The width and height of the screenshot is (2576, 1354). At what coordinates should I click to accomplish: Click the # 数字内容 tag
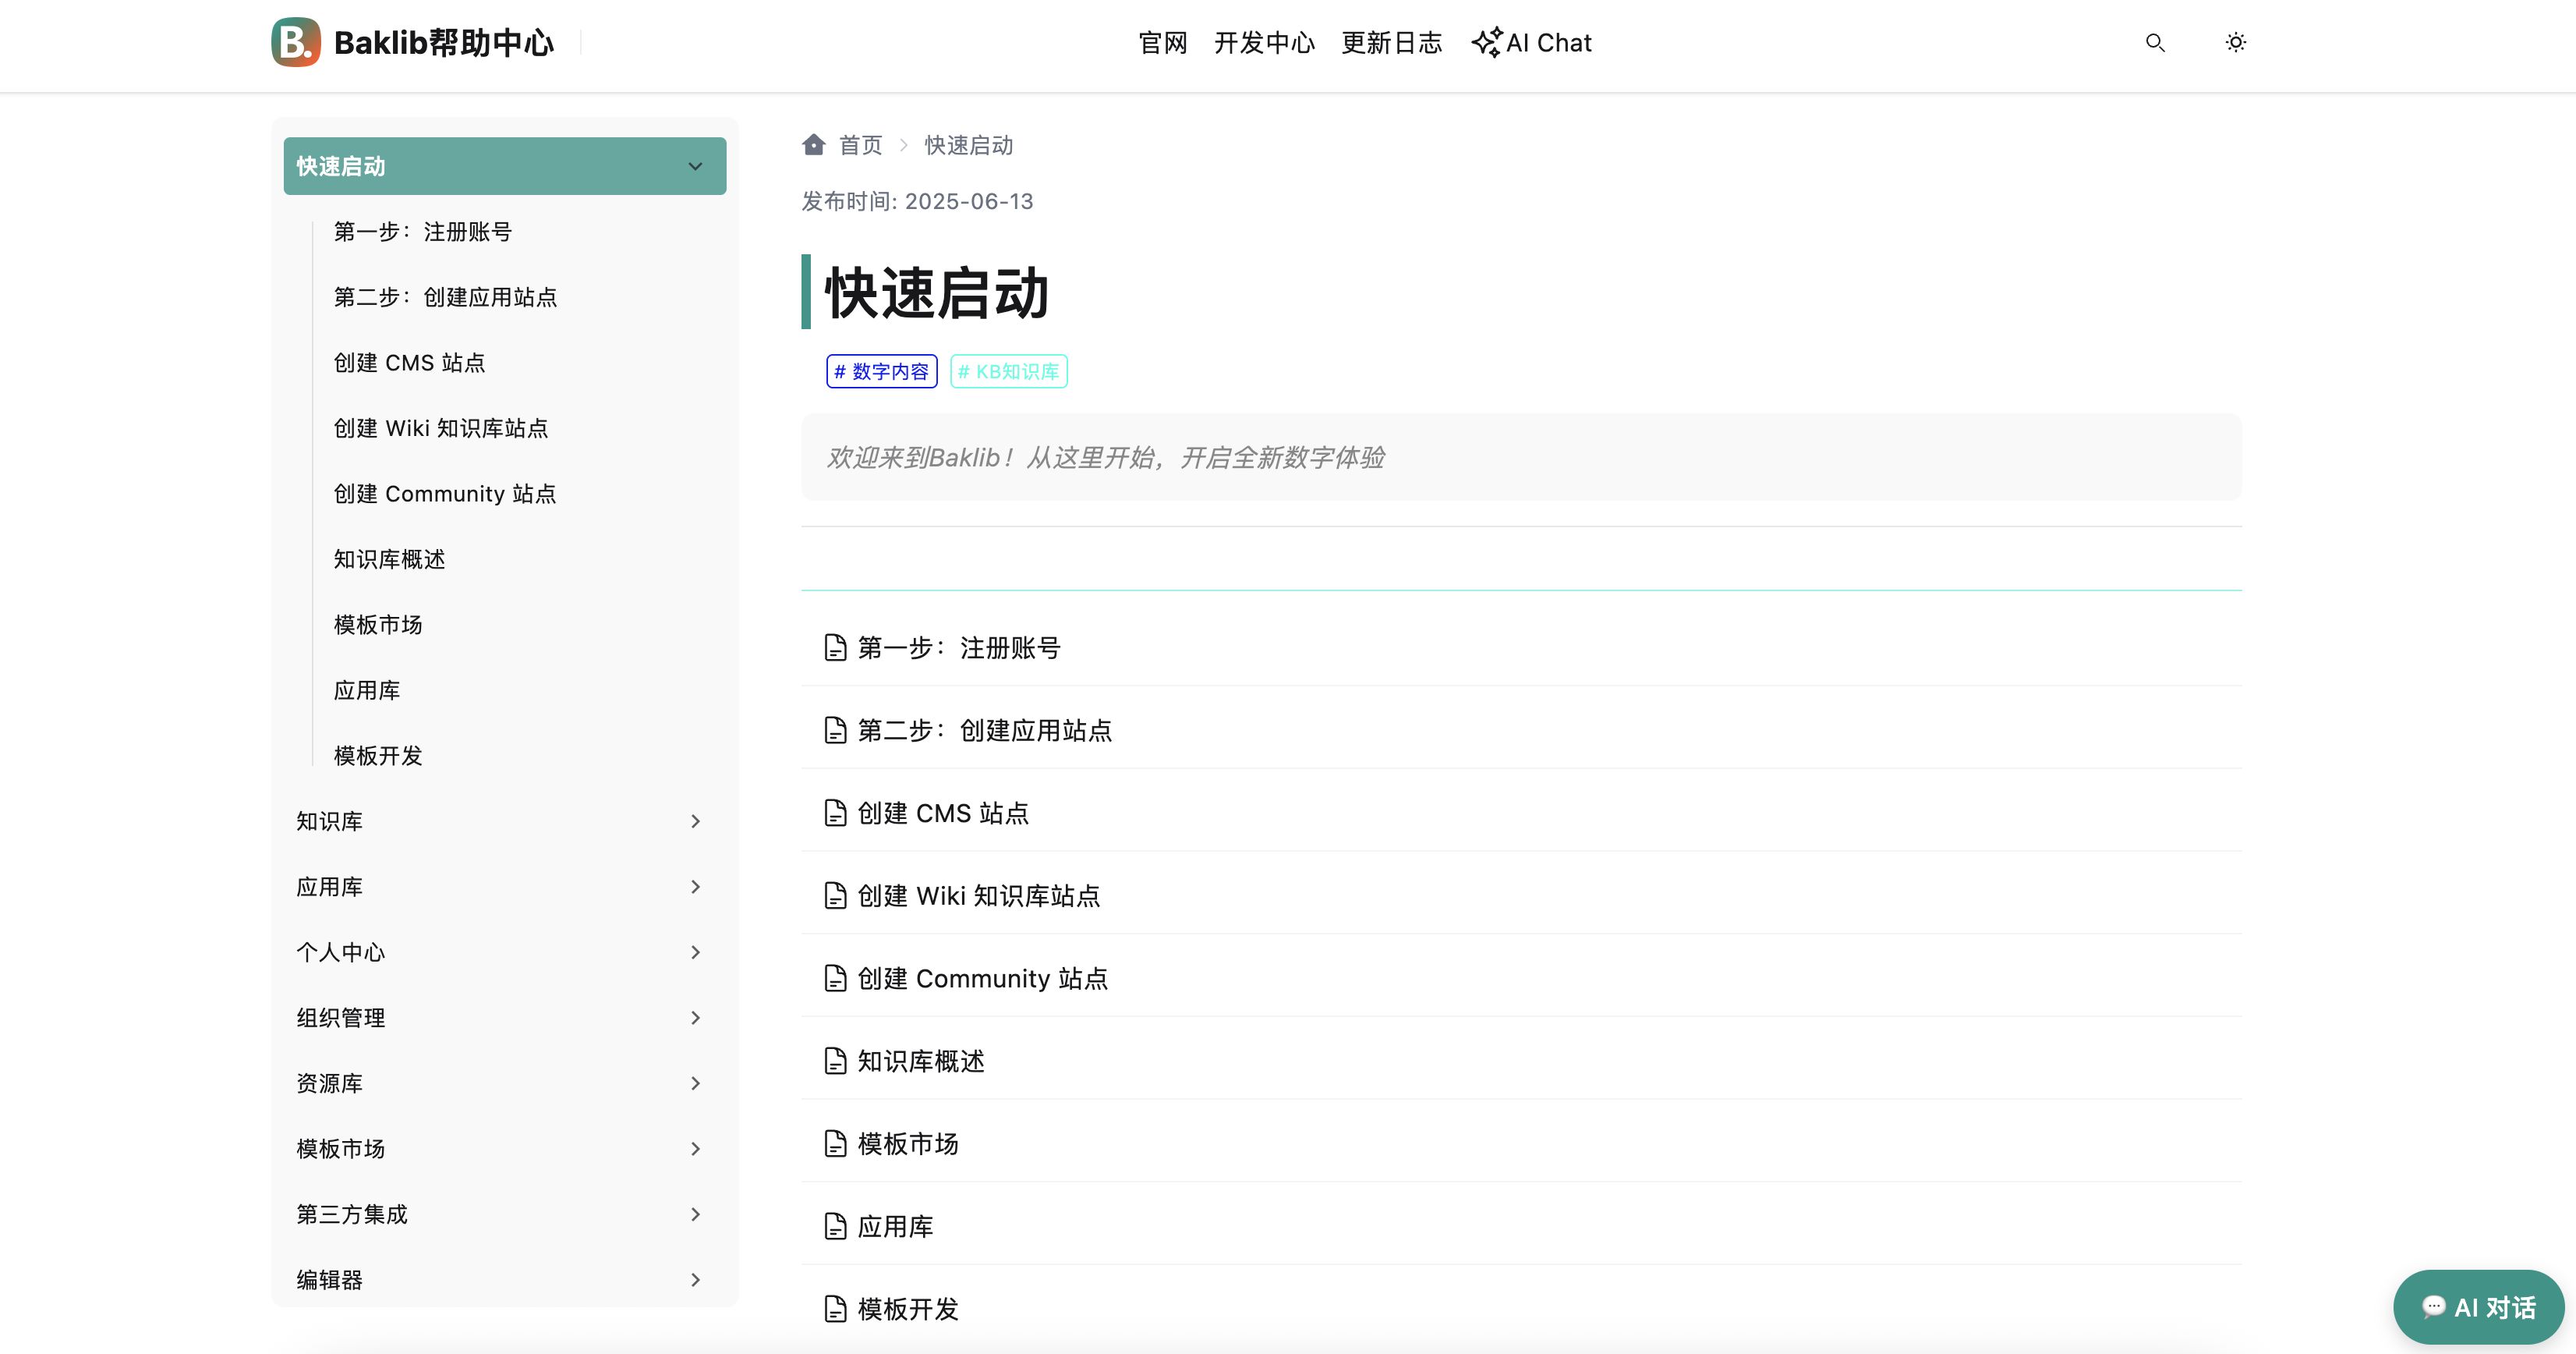(881, 371)
